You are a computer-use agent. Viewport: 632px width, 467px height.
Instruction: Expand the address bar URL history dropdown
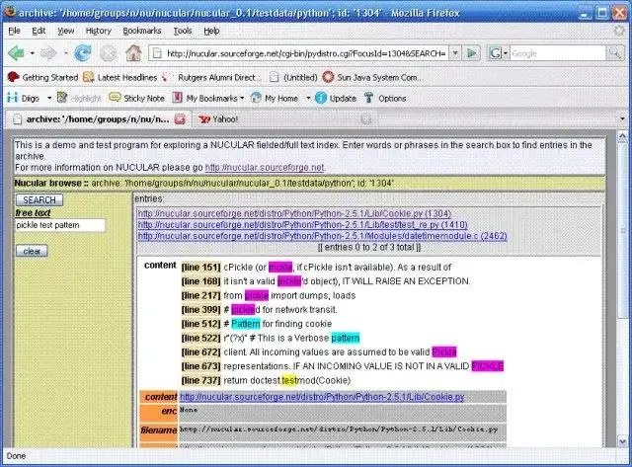click(x=455, y=53)
